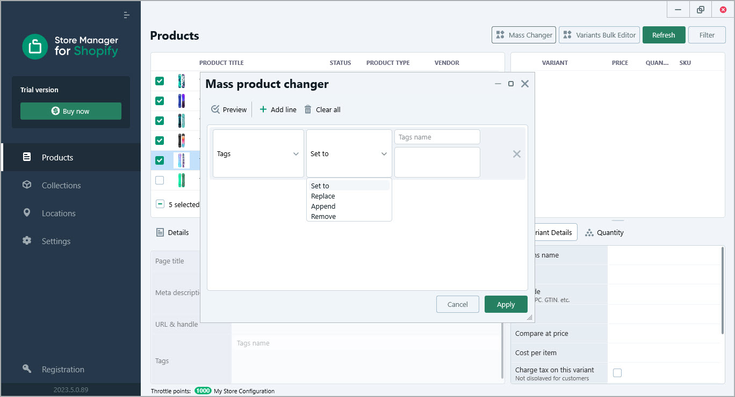The width and height of the screenshot is (735, 397).
Task: Click the Collections box icon
Action: coord(27,185)
